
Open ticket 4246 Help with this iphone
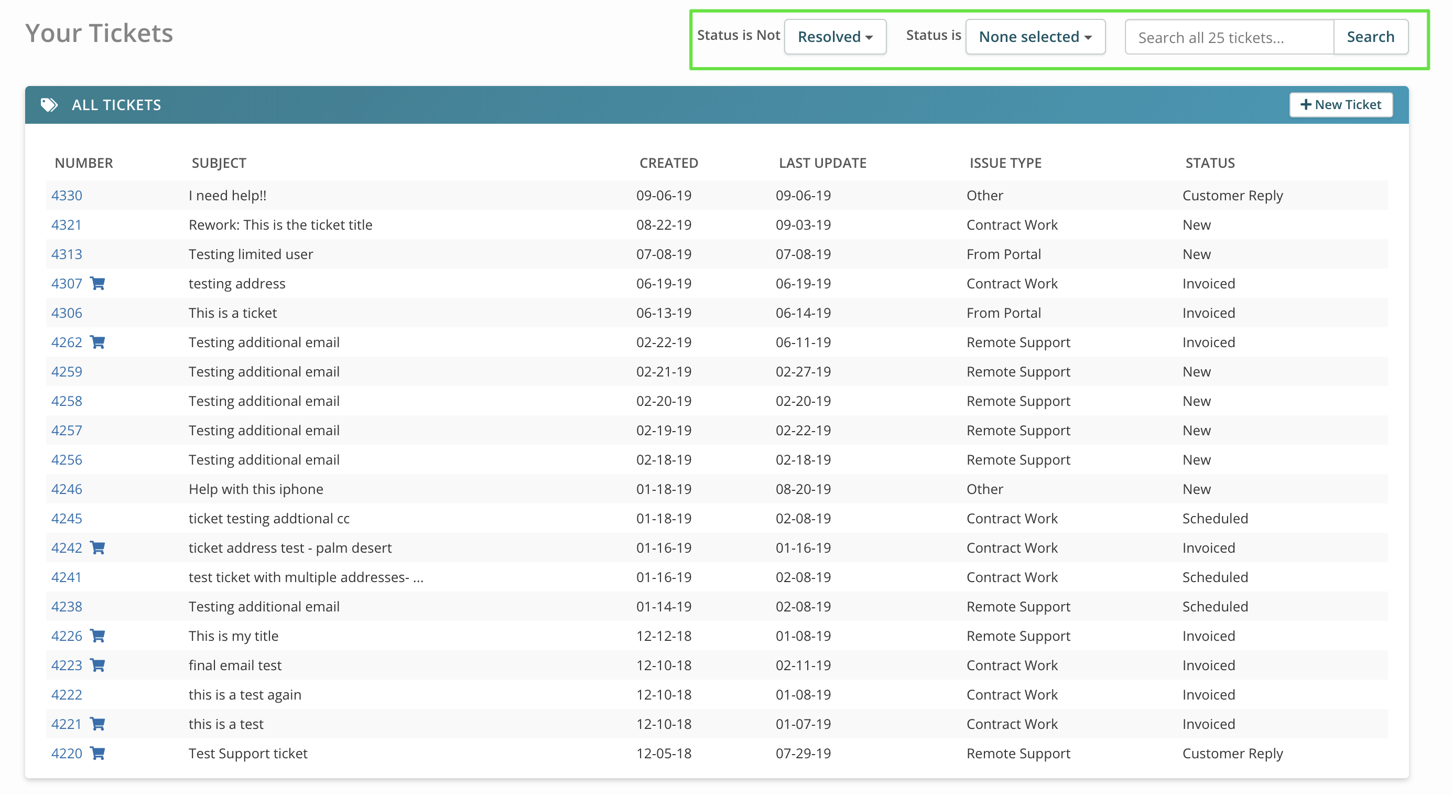coord(67,489)
